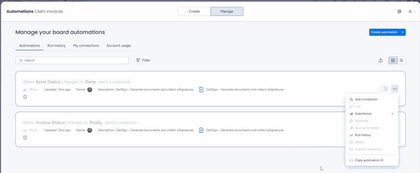The width and height of the screenshot is (420, 173).
Task: Select the Edit menu option
Action: [372, 106]
